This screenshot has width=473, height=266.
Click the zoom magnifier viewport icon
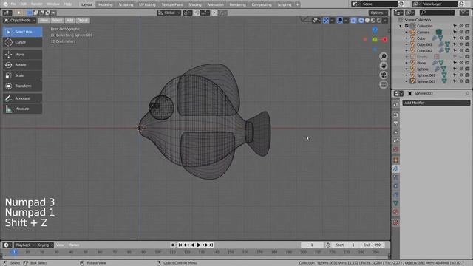tap(384, 56)
